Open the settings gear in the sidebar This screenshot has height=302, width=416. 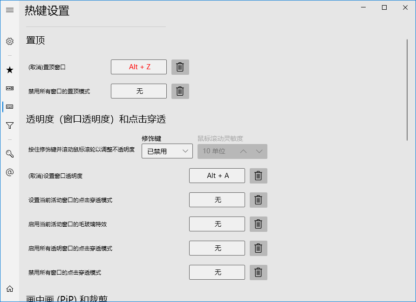9,41
